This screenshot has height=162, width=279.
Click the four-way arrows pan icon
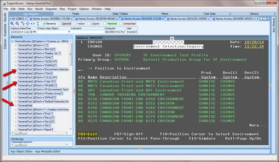pos(28,24)
